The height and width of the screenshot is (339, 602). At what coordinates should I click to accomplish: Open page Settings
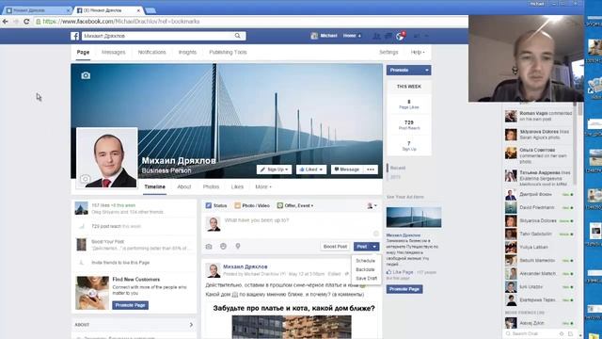[388, 53]
